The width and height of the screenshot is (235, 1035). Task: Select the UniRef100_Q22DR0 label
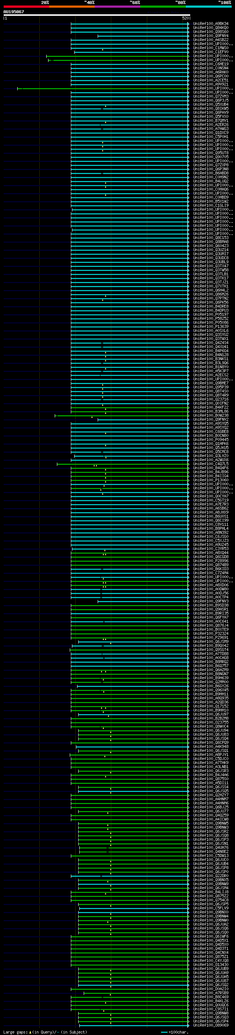click(x=211, y=876)
